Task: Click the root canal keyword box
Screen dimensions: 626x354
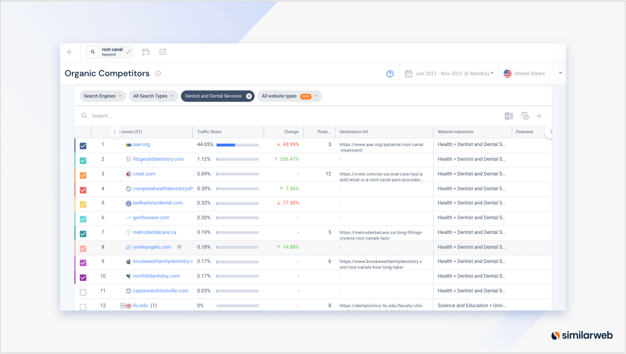Action: tap(110, 52)
